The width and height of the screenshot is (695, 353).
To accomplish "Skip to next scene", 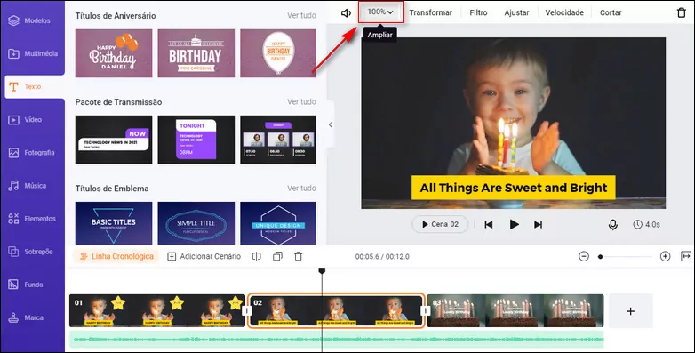I will (538, 225).
